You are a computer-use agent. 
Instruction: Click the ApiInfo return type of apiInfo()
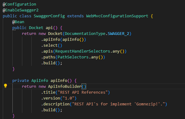coord(40,81)
